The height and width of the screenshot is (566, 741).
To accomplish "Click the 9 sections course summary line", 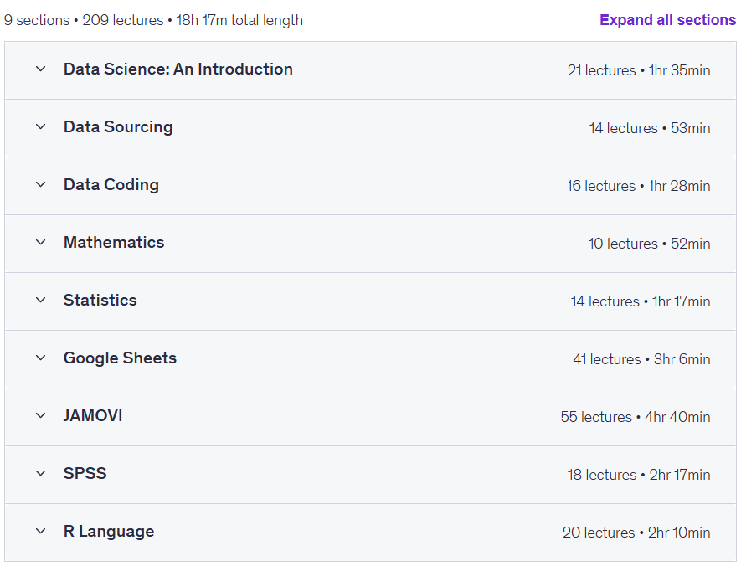I will tap(153, 20).
